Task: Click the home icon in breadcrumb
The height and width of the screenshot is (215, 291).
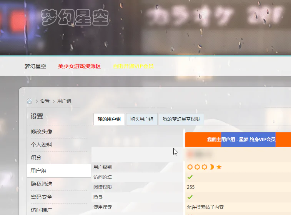Action: (x=30, y=101)
